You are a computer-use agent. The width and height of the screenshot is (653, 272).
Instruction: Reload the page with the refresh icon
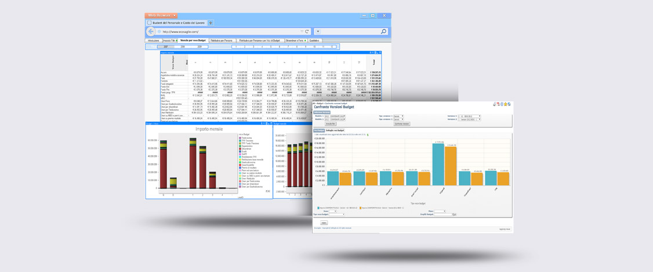(x=307, y=31)
